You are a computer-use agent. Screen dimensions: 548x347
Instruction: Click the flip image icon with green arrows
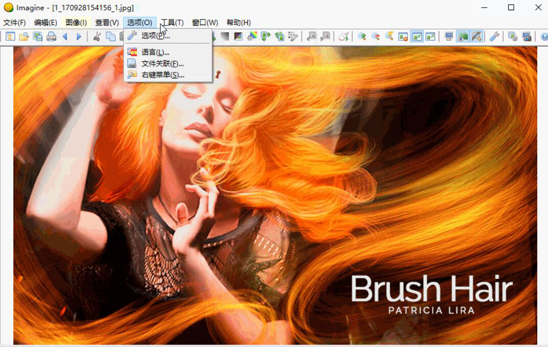(x=266, y=36)
